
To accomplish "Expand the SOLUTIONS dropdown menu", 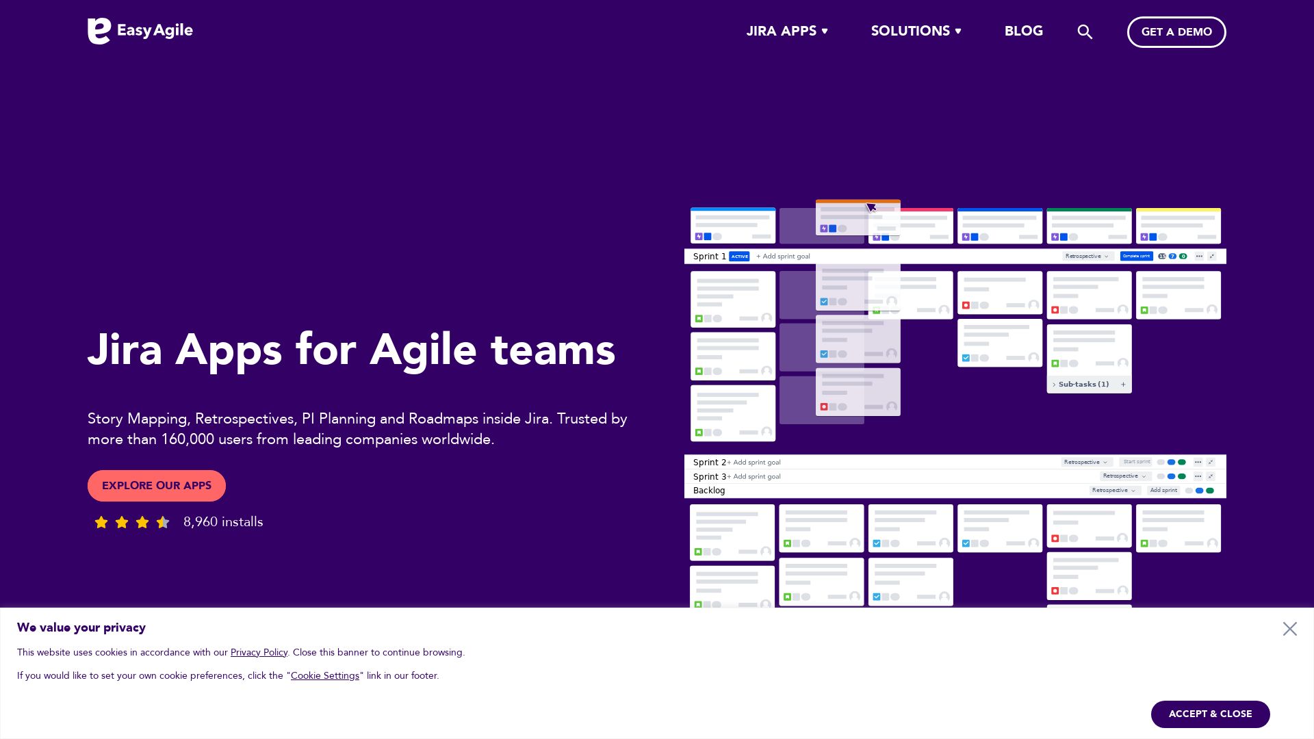I will pyautogui.click(x=916, y=31).
